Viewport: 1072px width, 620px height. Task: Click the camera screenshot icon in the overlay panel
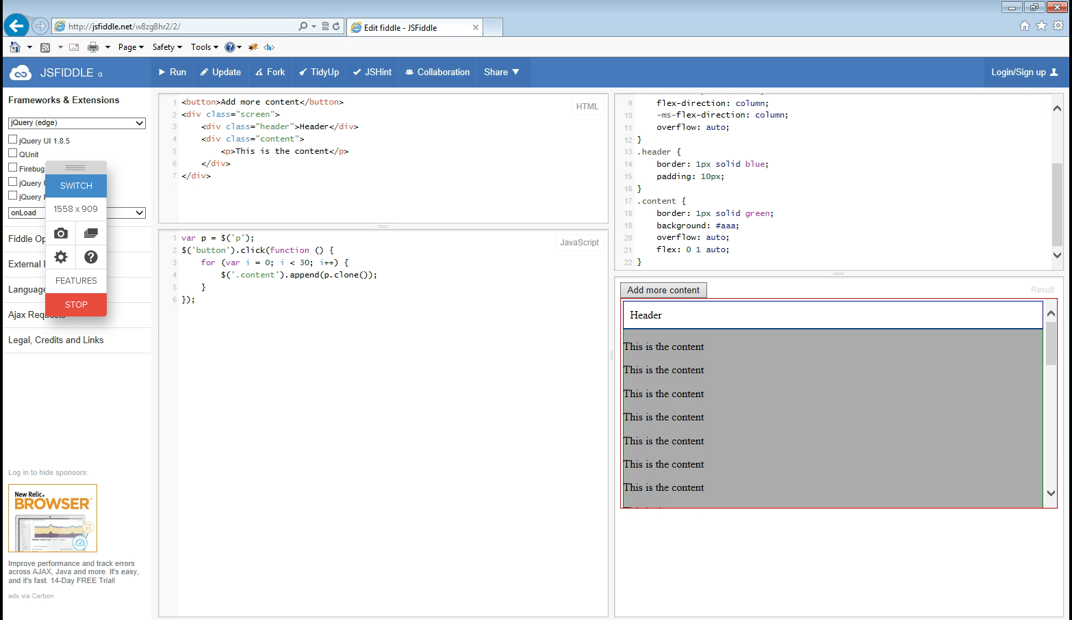pos(60,233)
